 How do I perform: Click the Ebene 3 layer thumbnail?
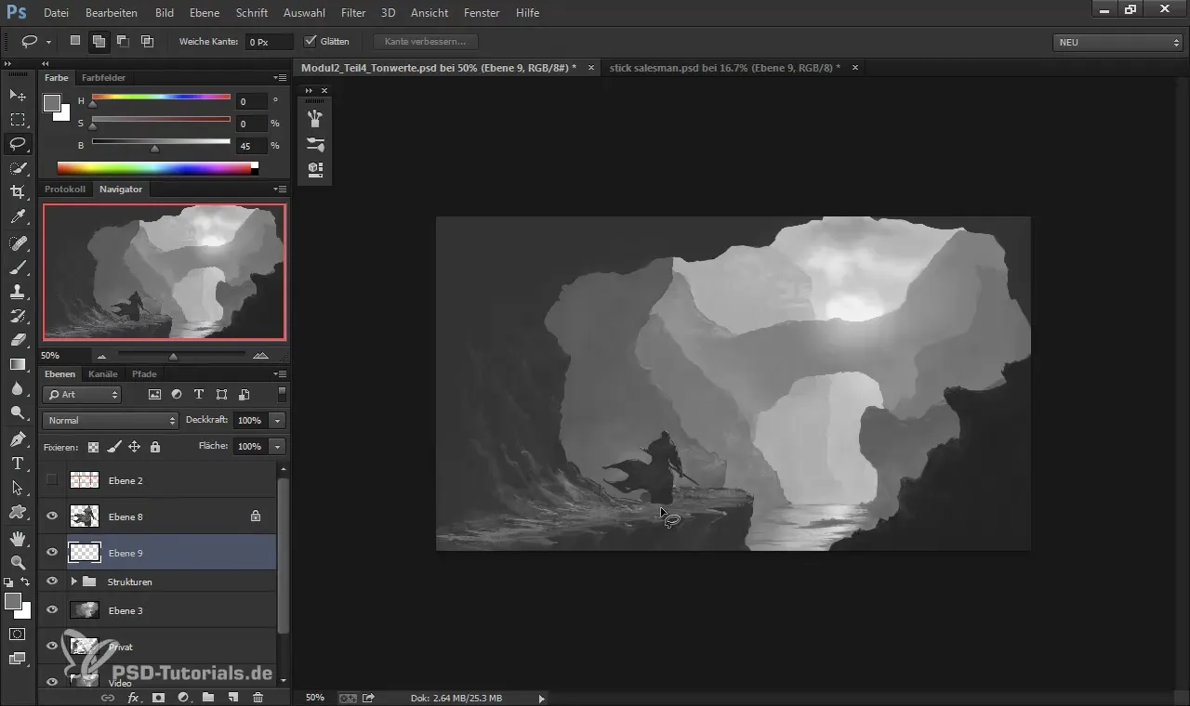(85, 610)
